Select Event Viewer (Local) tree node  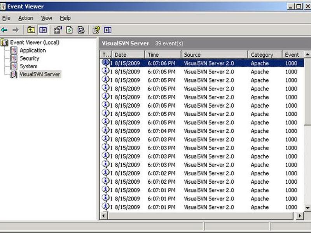pyautogui.click(x=35, y=42)
